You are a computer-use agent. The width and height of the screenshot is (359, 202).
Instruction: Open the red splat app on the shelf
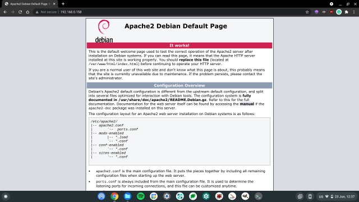click(219, 196)
